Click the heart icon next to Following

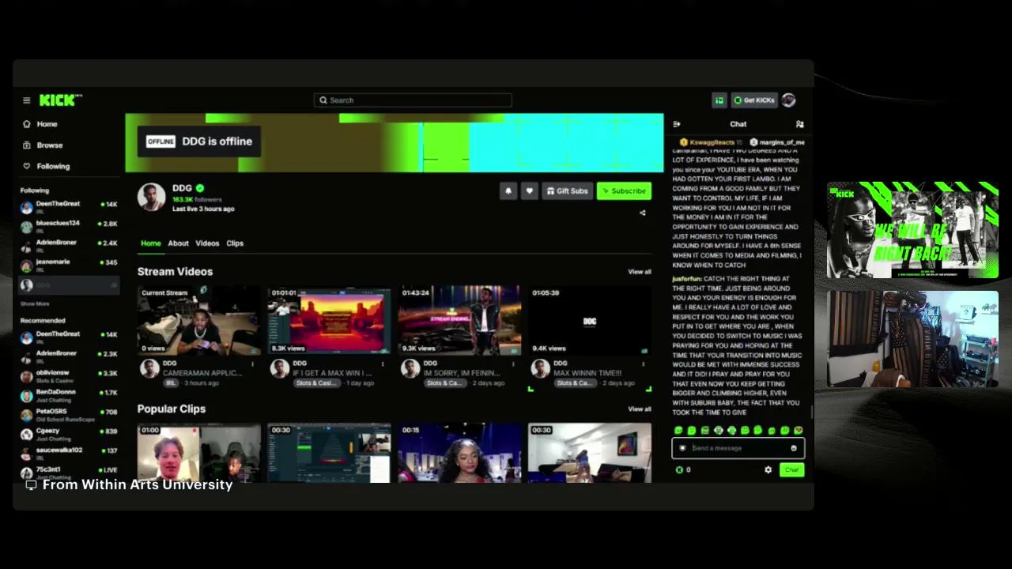pos(27,166)
